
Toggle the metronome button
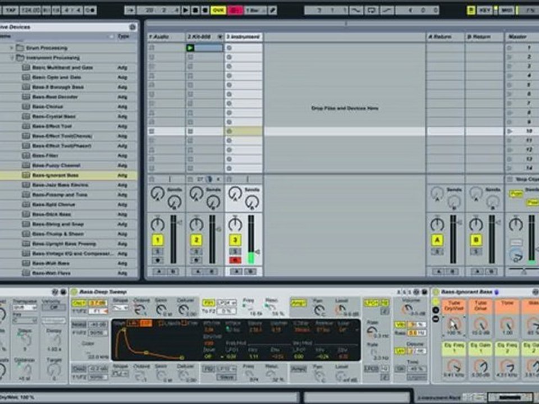[x=90, y=10]
